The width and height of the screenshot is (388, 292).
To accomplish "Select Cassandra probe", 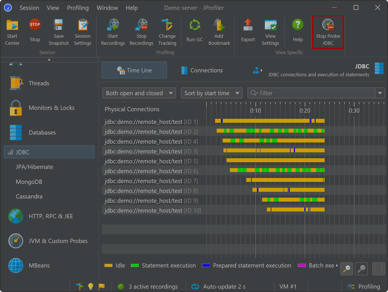I will click(x=29, y=197).
